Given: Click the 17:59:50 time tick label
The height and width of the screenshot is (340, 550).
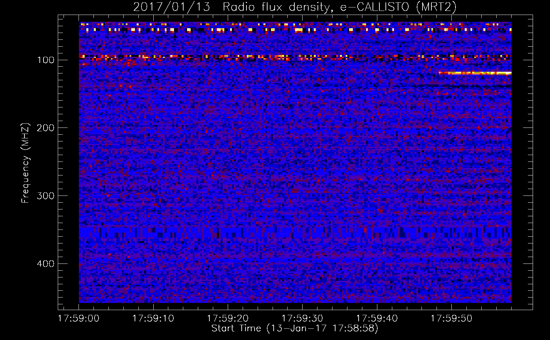Looking at the screenshot, I should point(451,319).
